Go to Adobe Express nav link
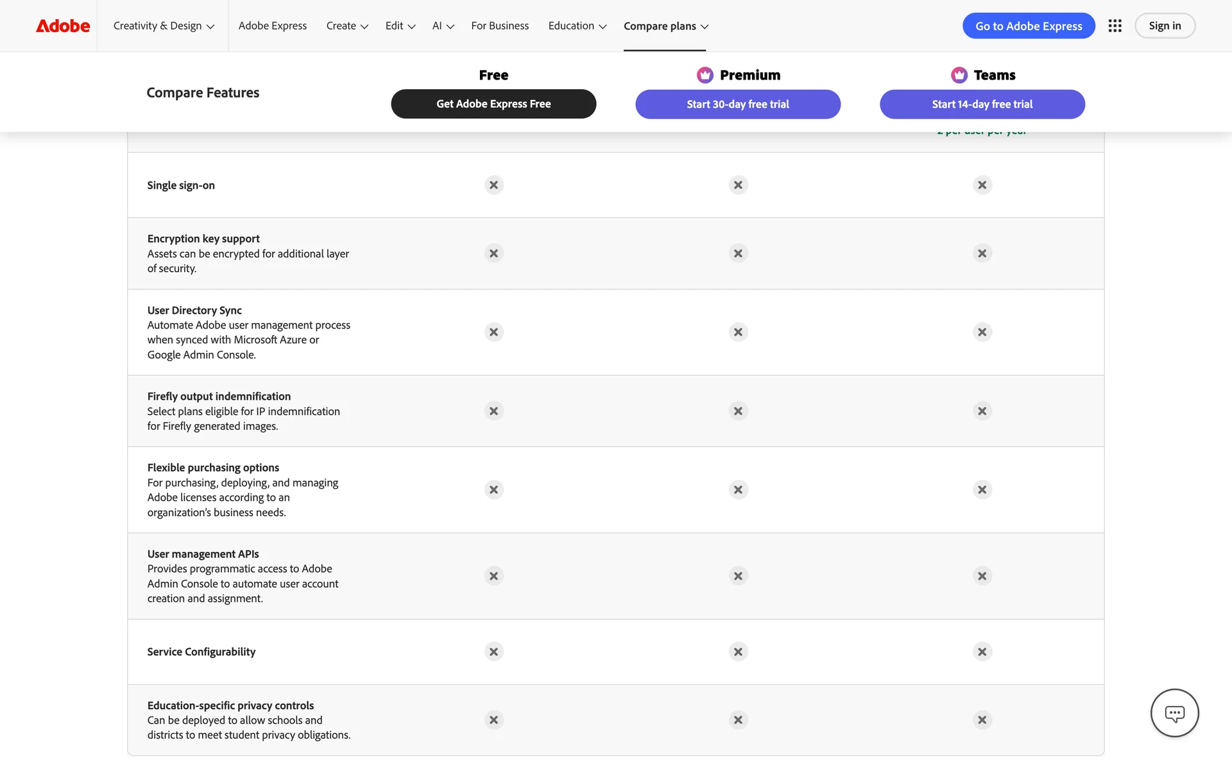The height and width of the screenshot is (770, 1232). (x=272, y=26)
